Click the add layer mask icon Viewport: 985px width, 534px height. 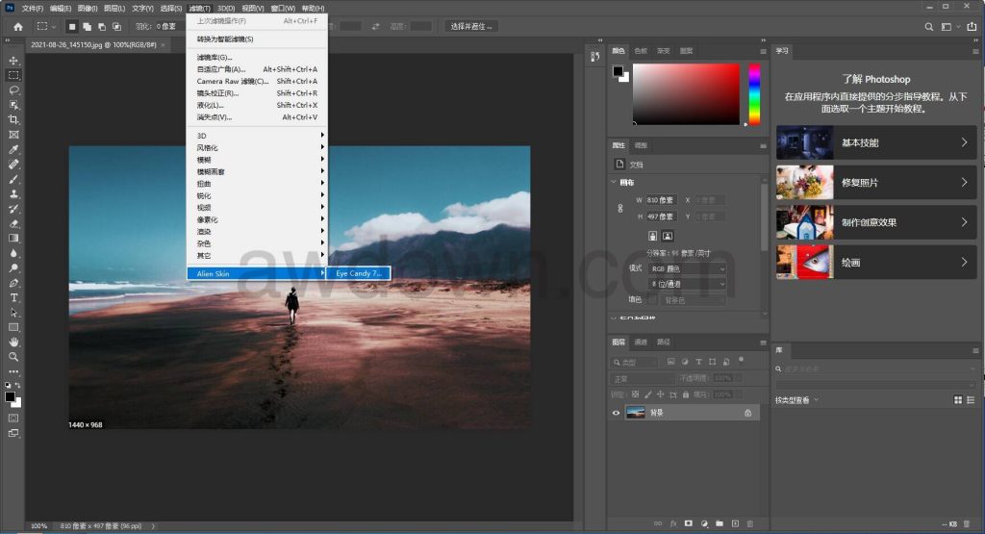[x=688, y=523]
